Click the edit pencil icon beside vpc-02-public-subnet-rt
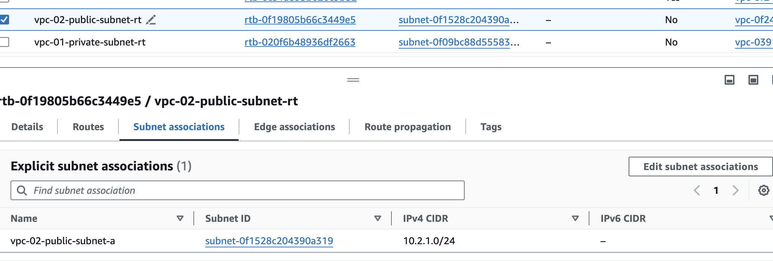Image resolution: width=773 pixels, height=261 pixels. tap(151, 20)
